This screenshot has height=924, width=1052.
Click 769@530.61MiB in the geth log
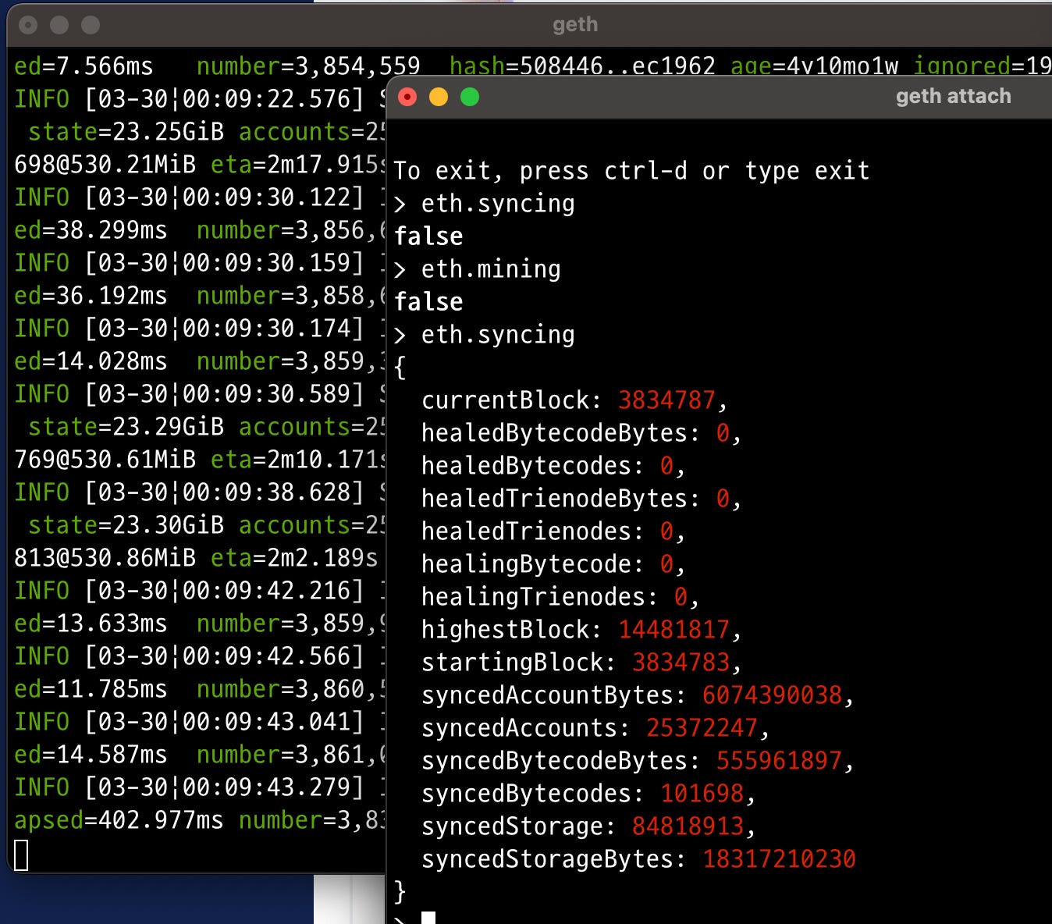pyautogui.click(x=105, y=460)
